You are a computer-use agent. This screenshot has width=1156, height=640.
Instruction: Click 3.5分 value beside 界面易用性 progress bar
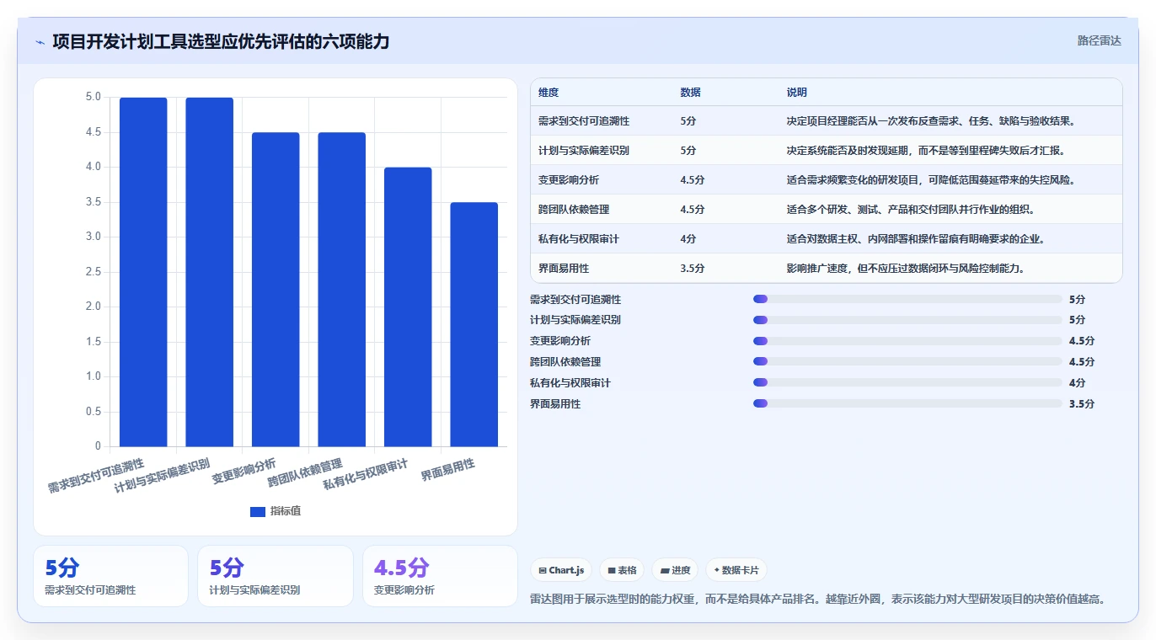click(x=1082, y=403)
